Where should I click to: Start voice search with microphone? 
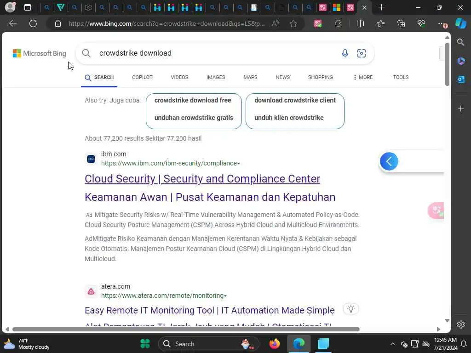(345, 53)
